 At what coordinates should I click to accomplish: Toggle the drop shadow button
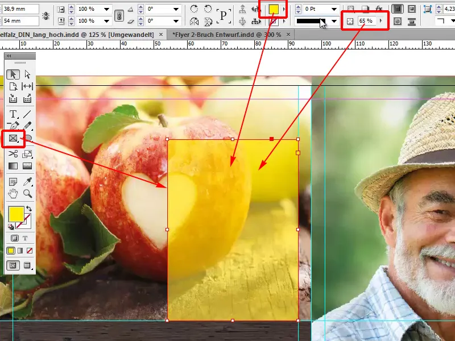[366, 9]
